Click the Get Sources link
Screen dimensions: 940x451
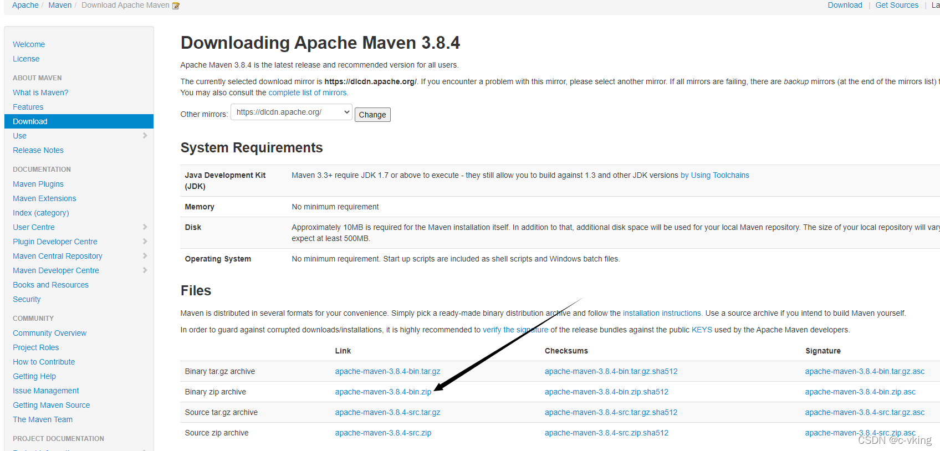pyautogui.click(x=897, y=5)
